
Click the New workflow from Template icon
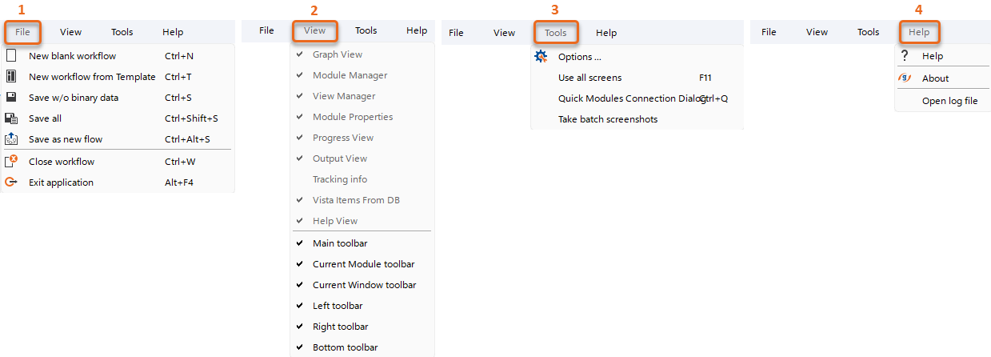point(11,77)
